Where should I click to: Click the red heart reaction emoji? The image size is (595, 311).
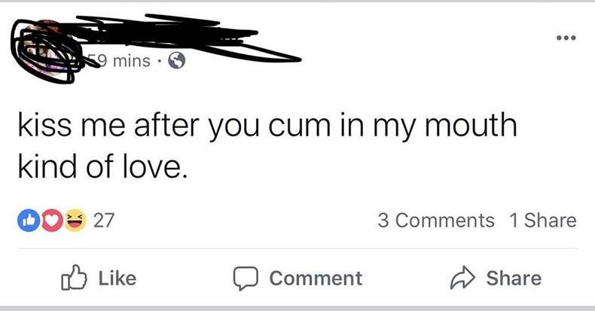(x=52, y=221)
